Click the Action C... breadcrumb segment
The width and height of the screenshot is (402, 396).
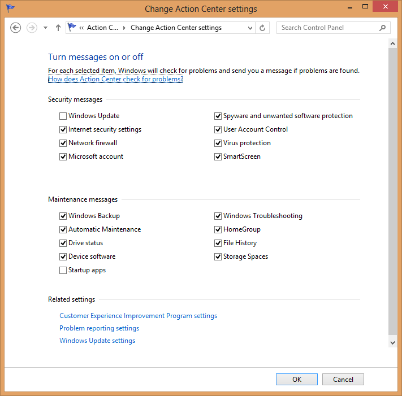[102, 28]
